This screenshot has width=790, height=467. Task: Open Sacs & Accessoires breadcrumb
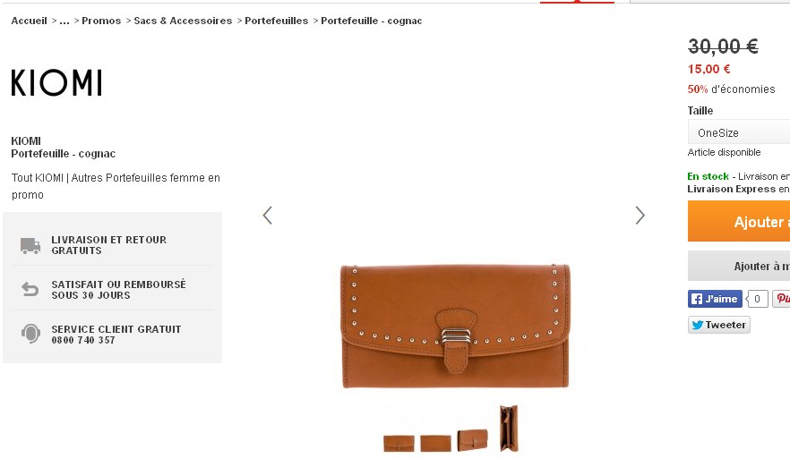pyautogui.click(x=183, y=21)
